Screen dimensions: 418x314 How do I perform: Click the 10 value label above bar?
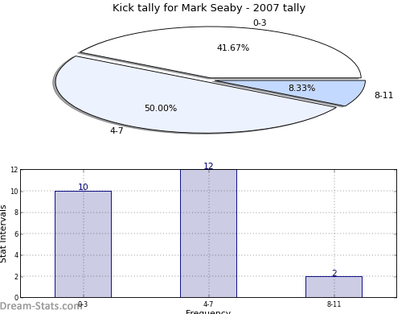point(83,187)
